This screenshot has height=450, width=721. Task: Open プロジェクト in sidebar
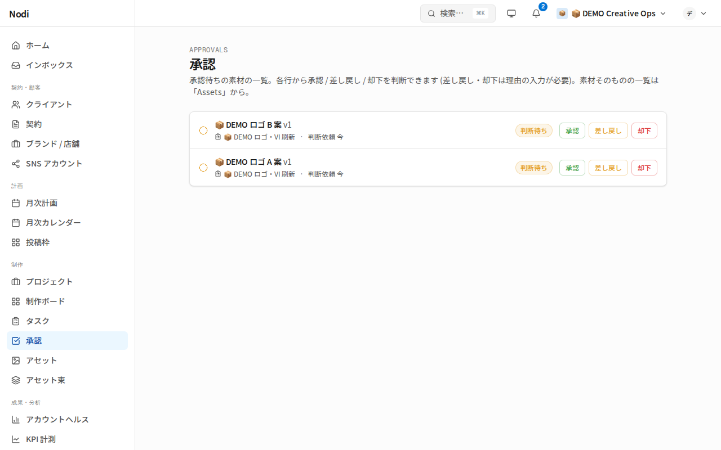(67, 282)
